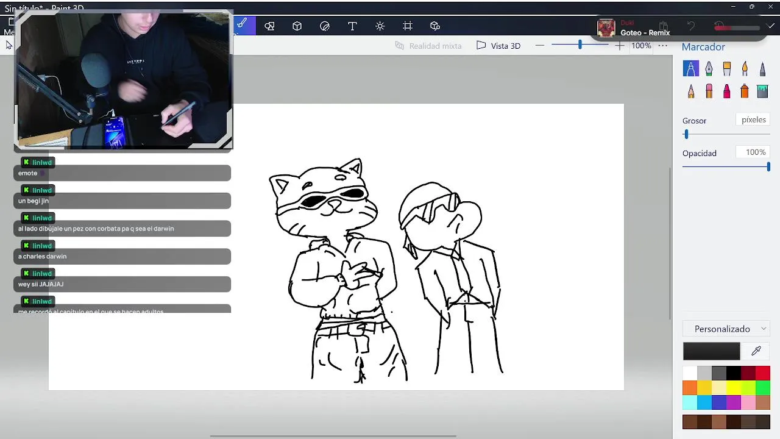The width and height of the screenshot is (780, 439).
Task: Select the Marker brush
Action: (x=691, y=68)
